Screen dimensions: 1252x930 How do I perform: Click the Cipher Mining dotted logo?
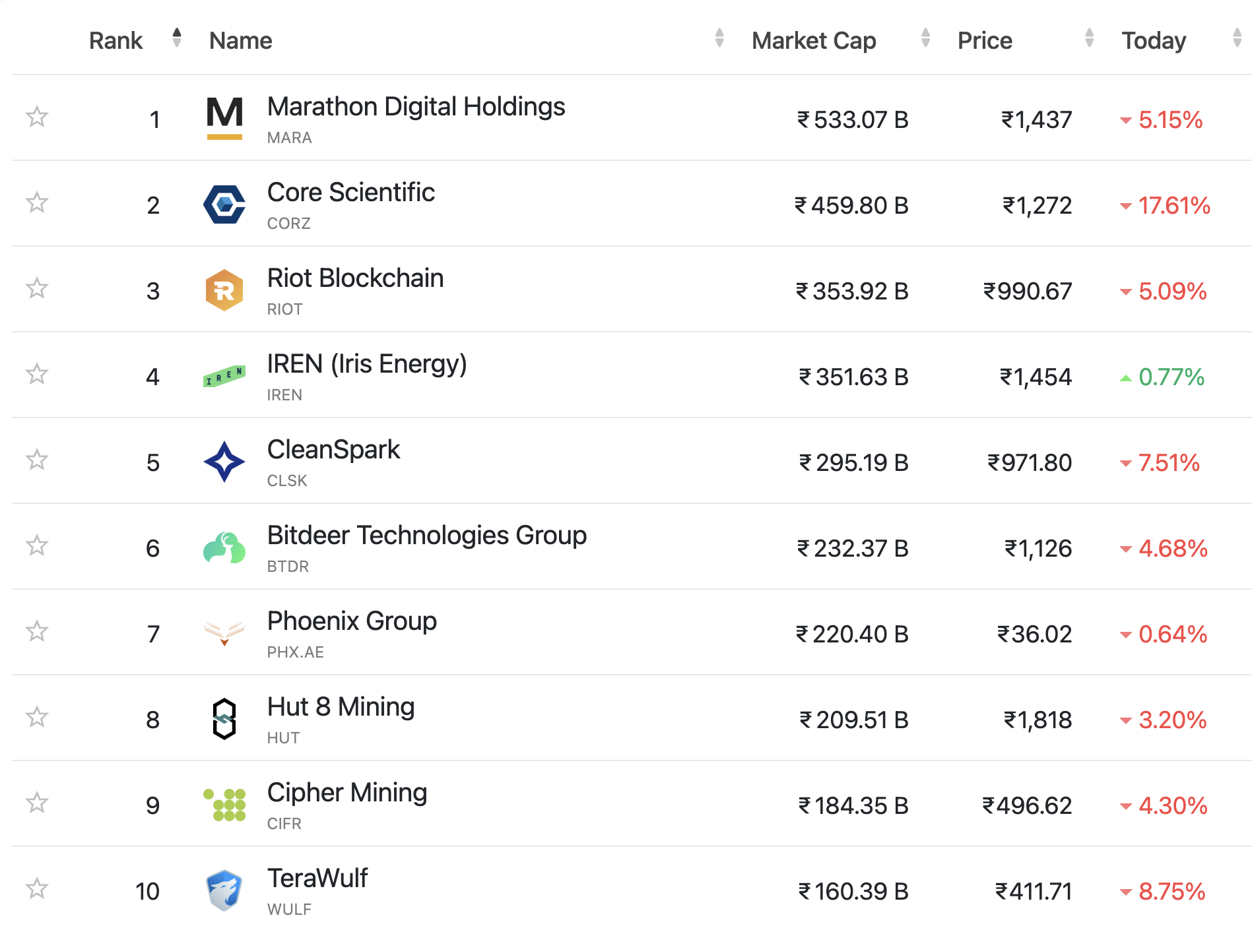pos(224,804)
